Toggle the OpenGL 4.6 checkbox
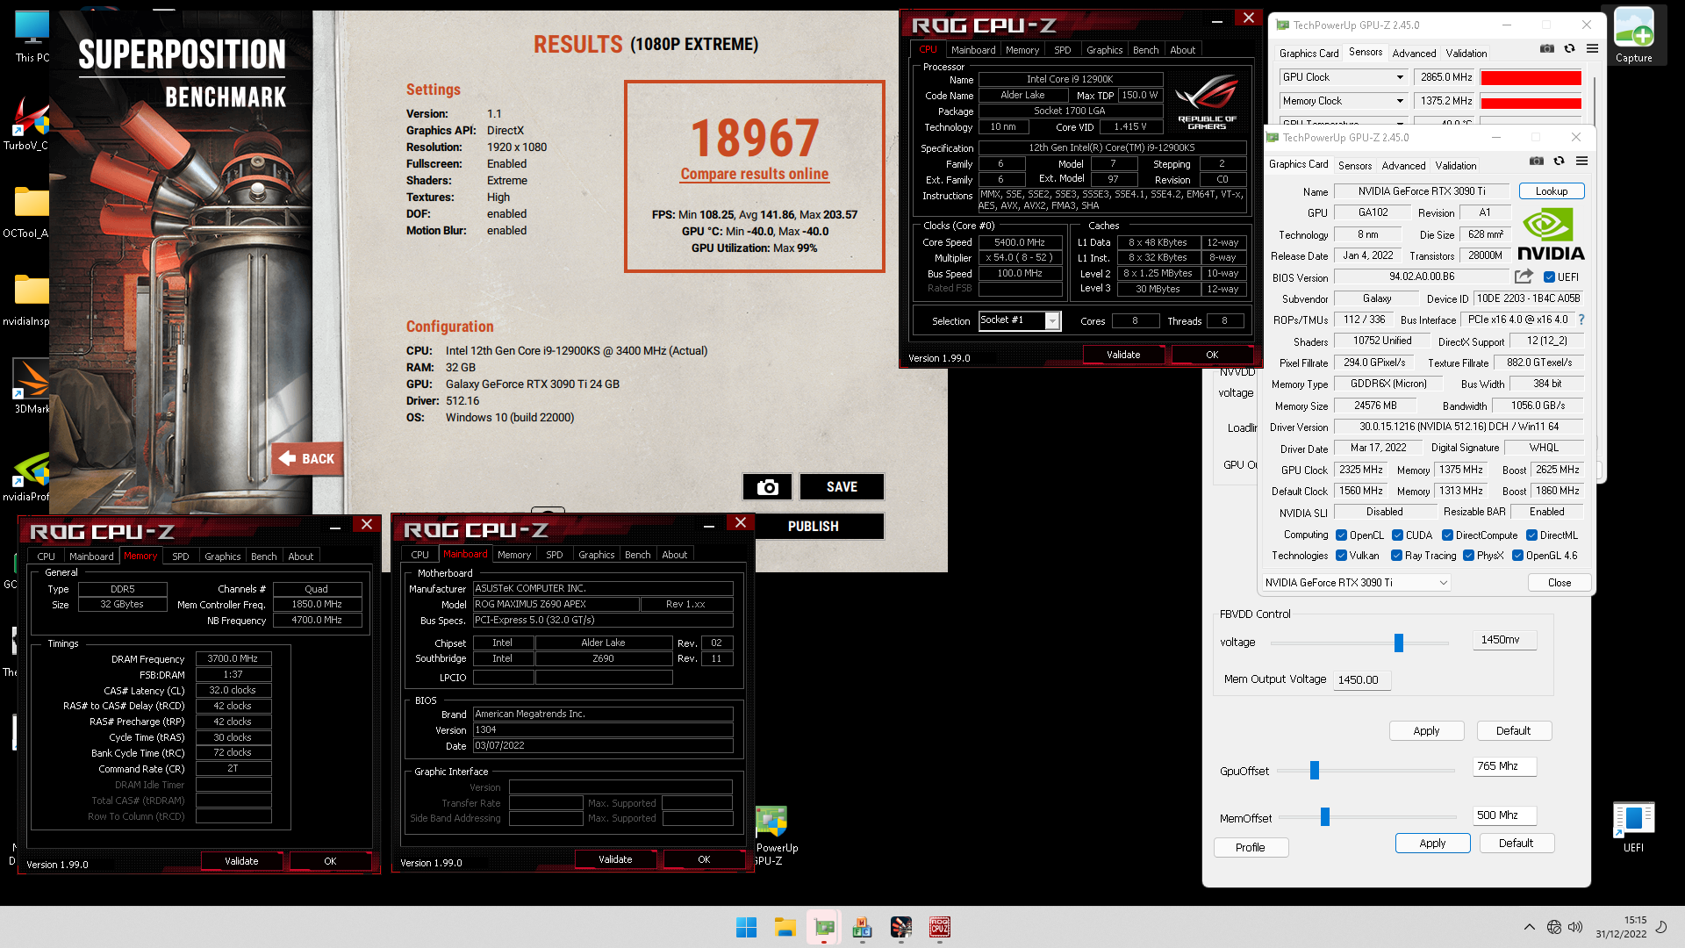 click(1517, 556)
